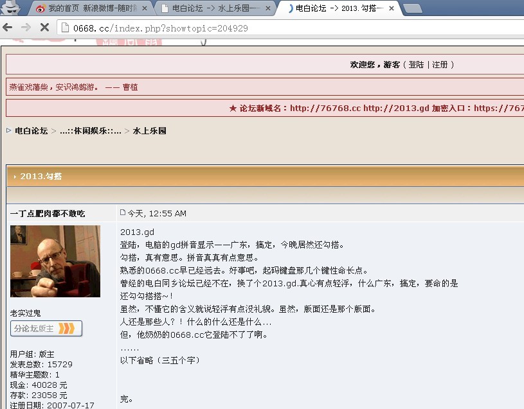This screenshot has height=409, width=524.
Task: Click the page icon in address bar
Action: pos(64,28)
